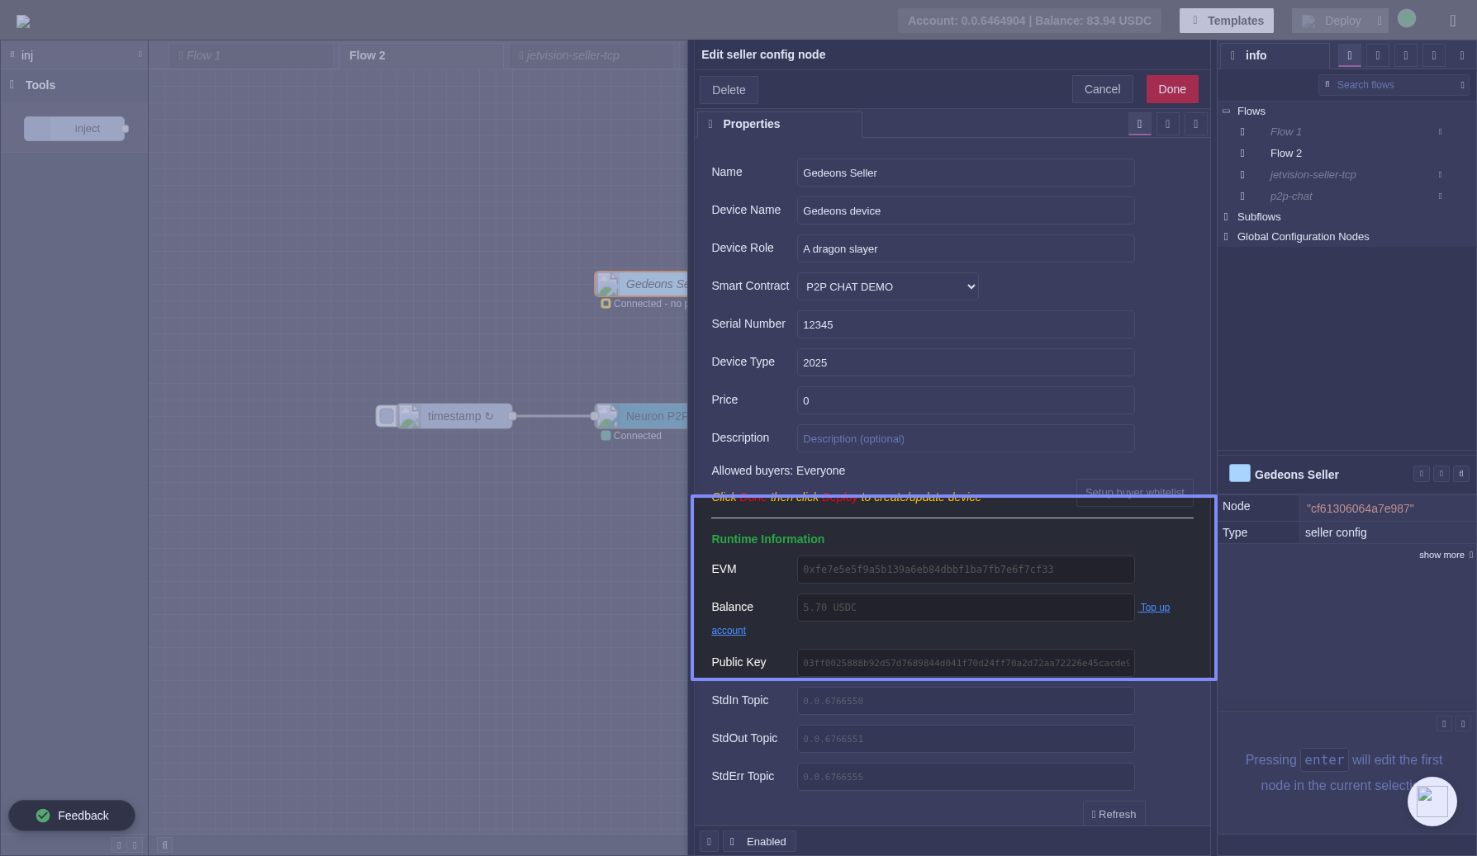Toggle the Enabled state of the node
The height and width of the screenshot is (856, 1477).
758,841
